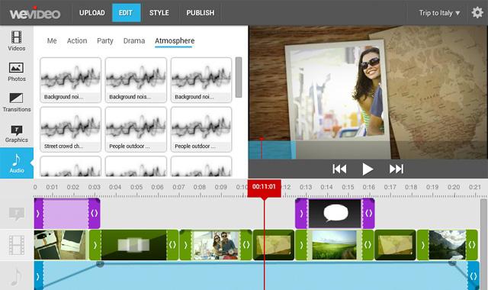Select the second map video clip
488x290 pixels.
click(395, 245)
